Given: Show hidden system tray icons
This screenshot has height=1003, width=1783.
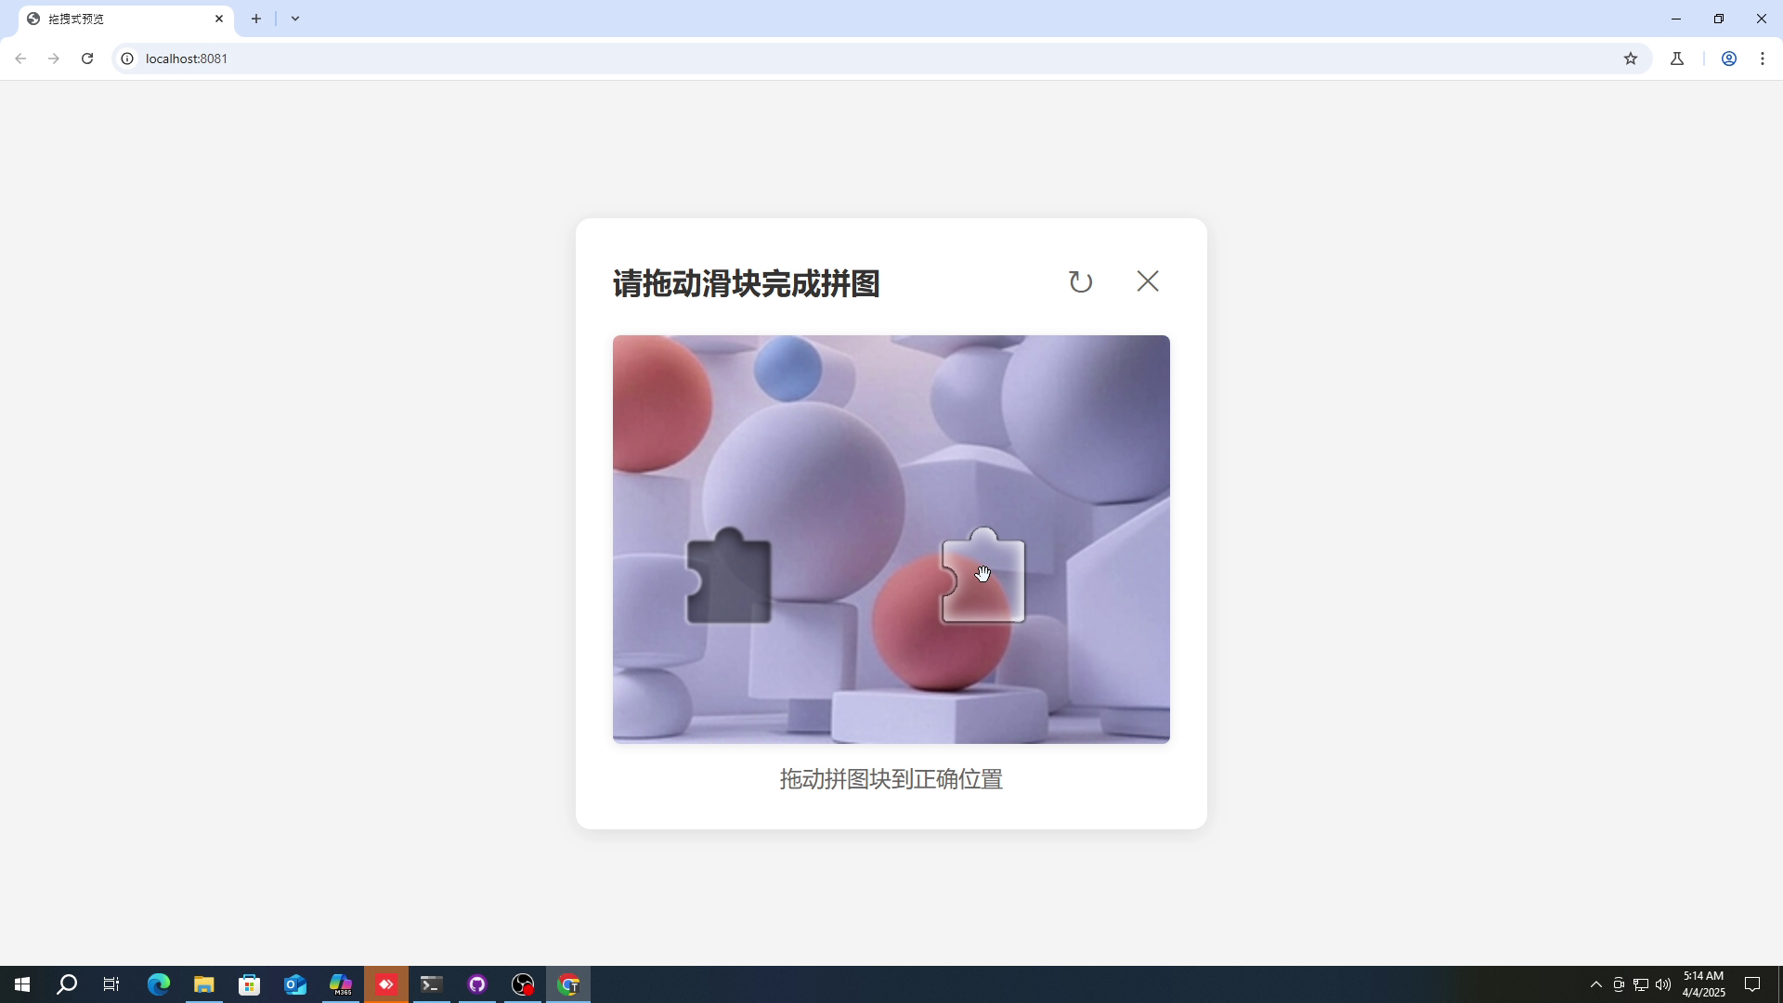Looking at the screenshot, I should pyautogui.click(x=1595, y=984).
